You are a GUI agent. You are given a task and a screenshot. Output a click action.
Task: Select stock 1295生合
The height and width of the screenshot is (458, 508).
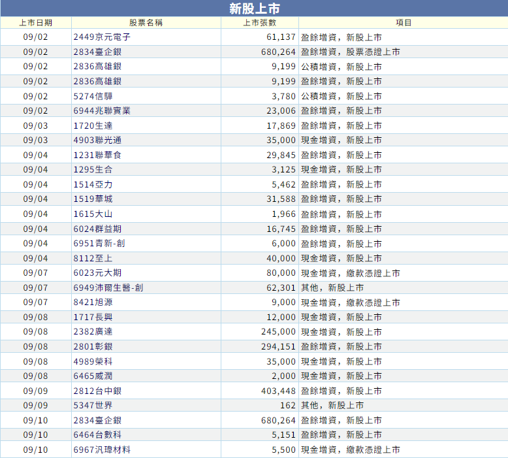[93, 169]
